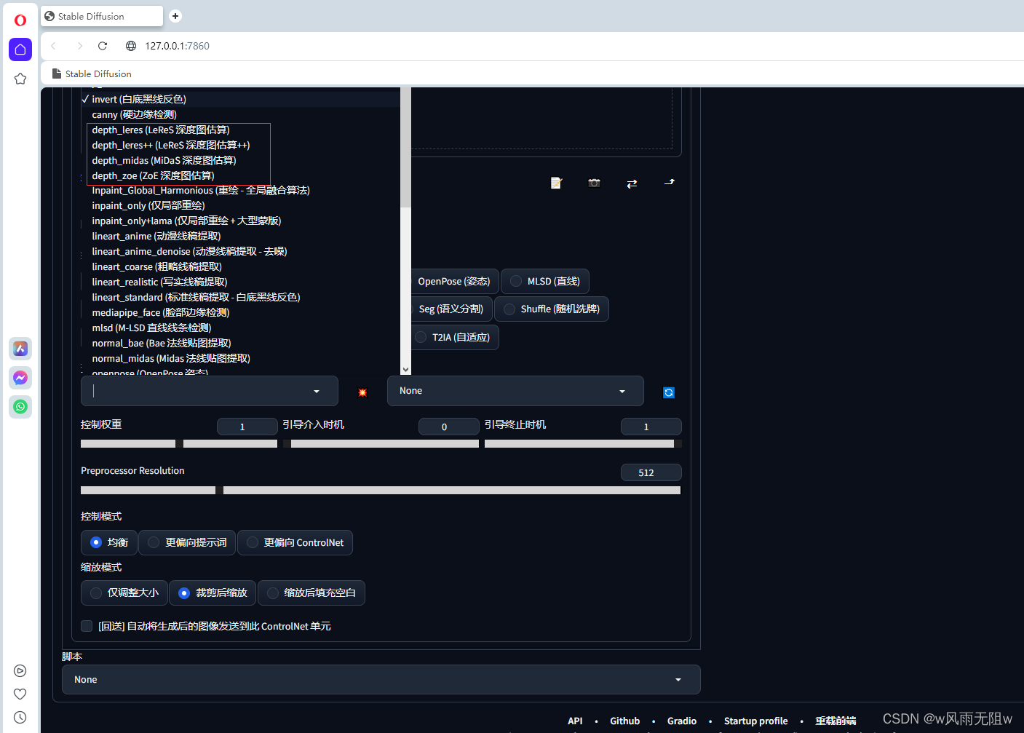Select the MLSD (直线) radio option
The width and height of the screenshot is (1024, 733).
(545, 282)
